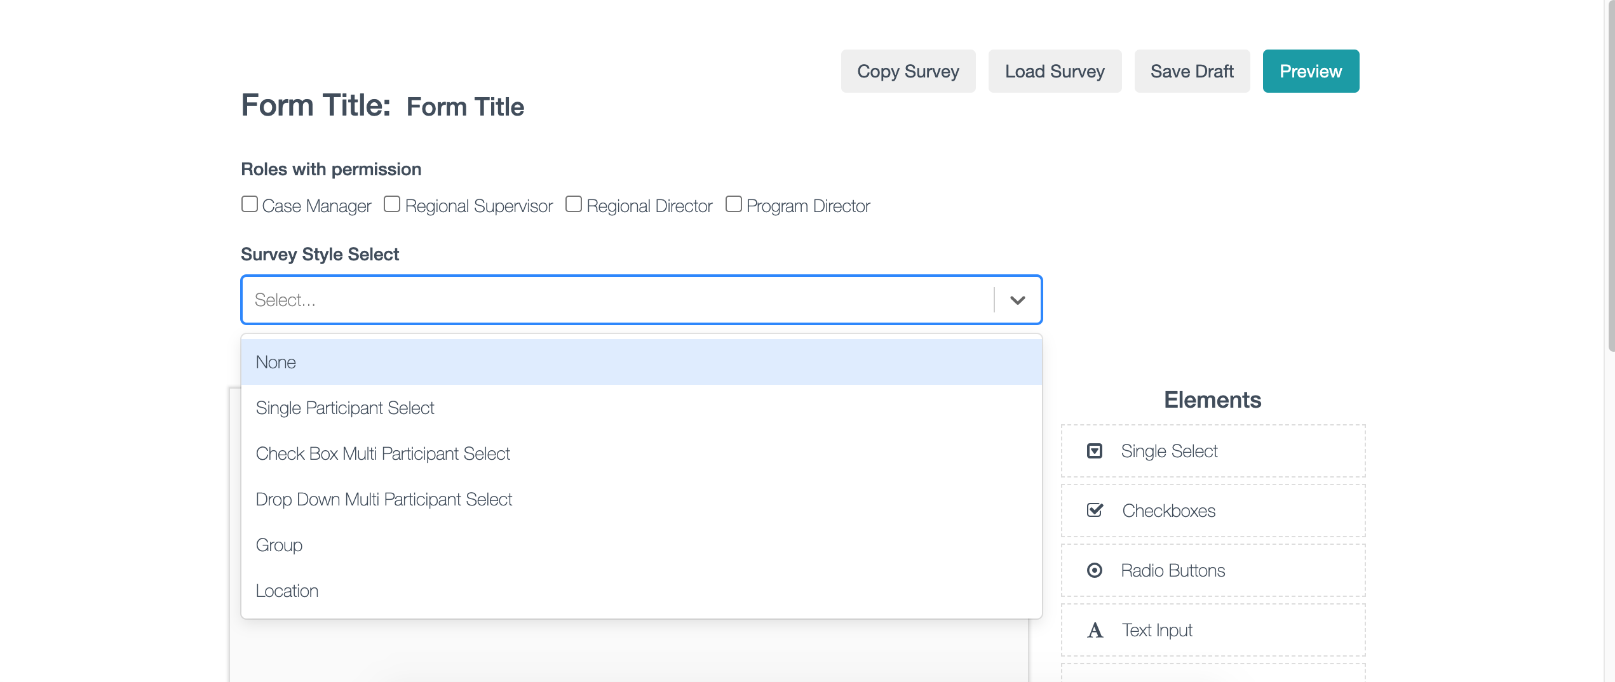Pick Check Box Multi Participant Select
The height and width of the screenshot is (682, 1615).
click(382, 453)
